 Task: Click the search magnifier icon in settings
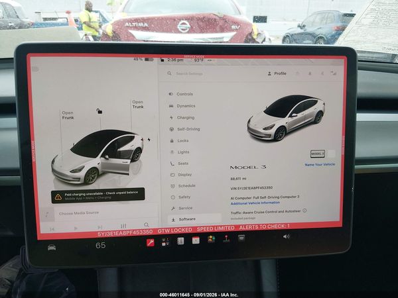coord(169,74)
